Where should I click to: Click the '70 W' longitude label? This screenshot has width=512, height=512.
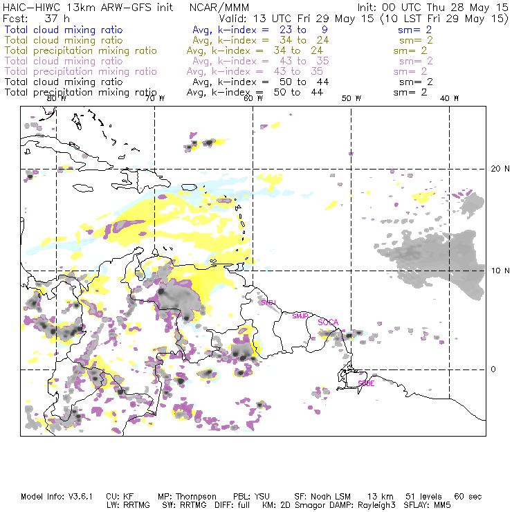tap(155, 98)
